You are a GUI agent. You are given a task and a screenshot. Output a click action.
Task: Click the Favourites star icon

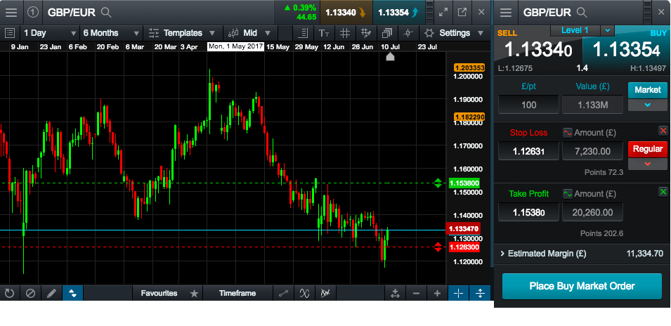coord(195,293)
